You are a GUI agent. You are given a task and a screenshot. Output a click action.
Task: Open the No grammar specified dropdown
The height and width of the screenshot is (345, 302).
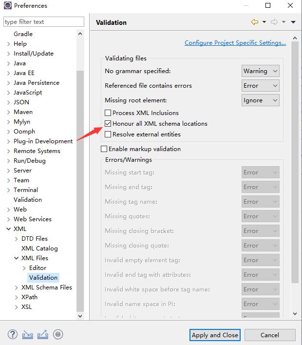click(261, 71)
